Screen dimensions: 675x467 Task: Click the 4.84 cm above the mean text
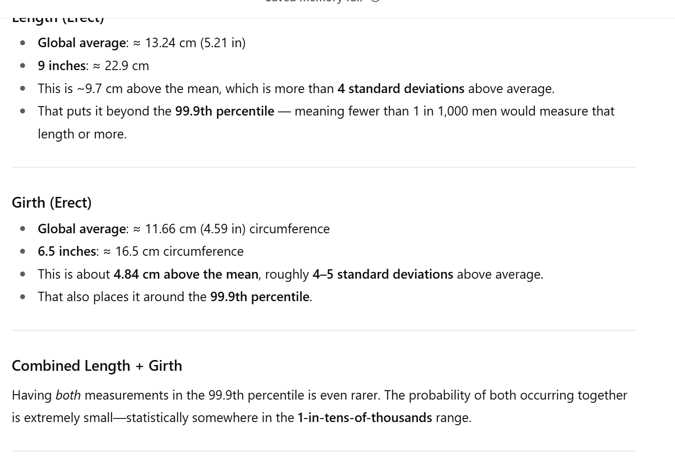pos(186,274)
